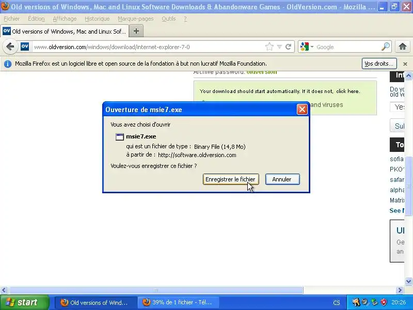This screenshot has height=310, width=413.
Task: Click the horizontal scrollbar left arrow
Action: [4, 290]
